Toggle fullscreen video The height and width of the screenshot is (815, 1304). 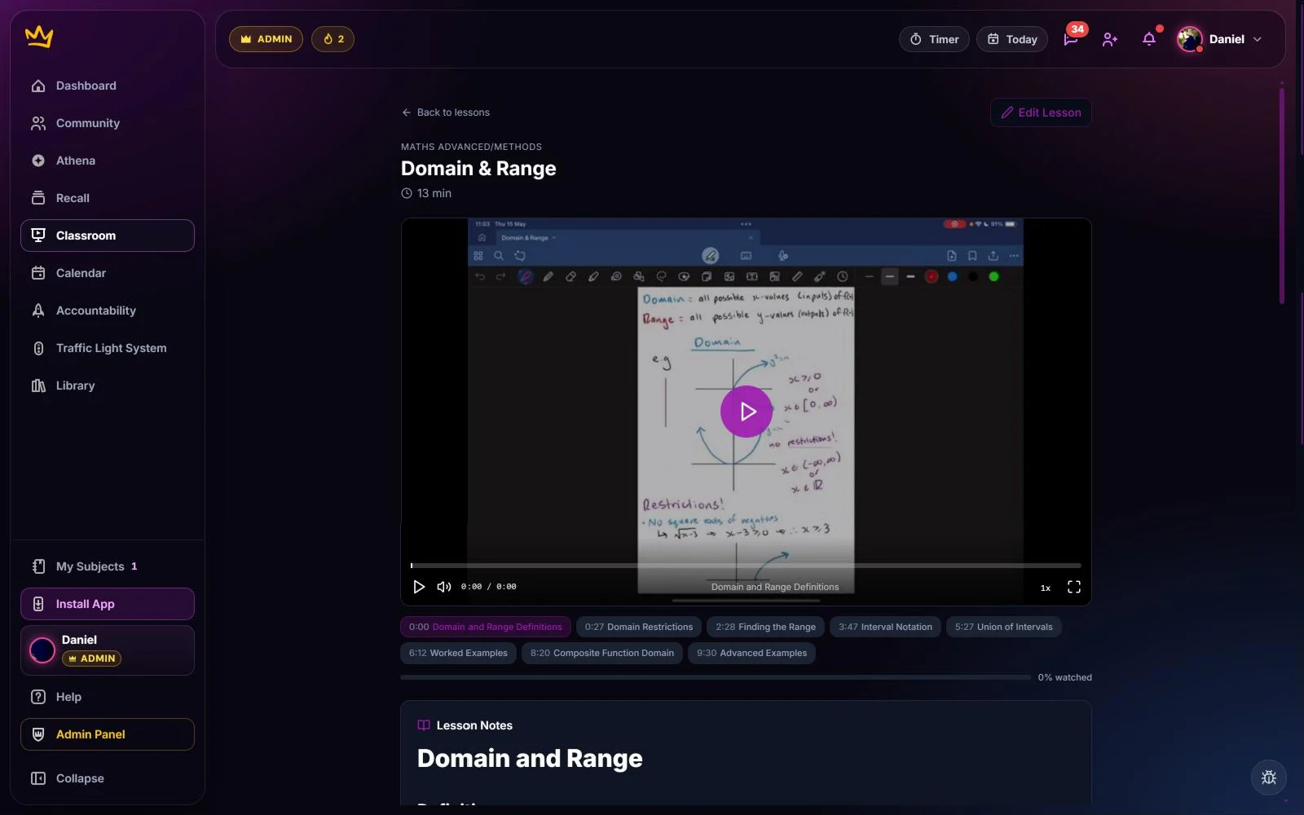tap(1074, 587)
